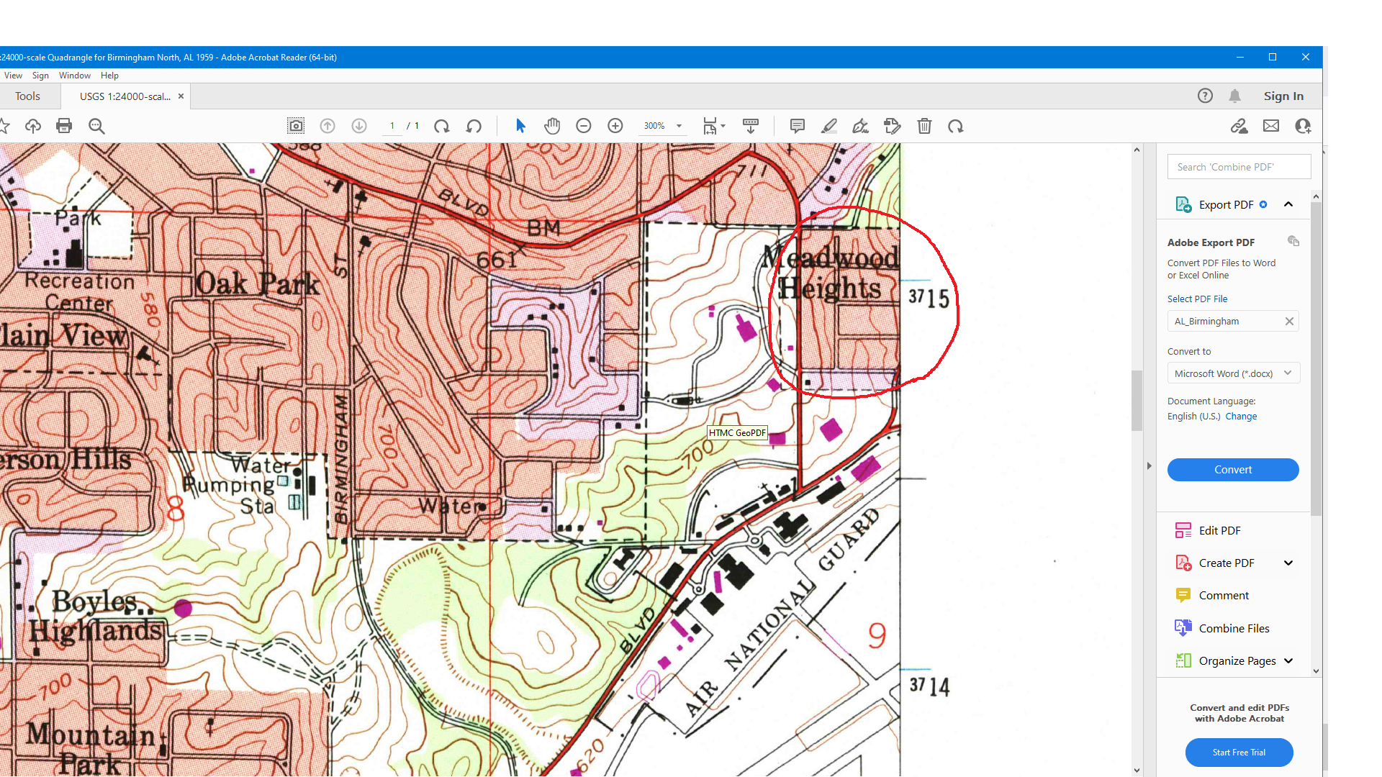Image resolution: width=1382 pixels, height=777 pixels.
Task: Open the Microsoft Word format dropdown
Action: (x=1233, y=373)
